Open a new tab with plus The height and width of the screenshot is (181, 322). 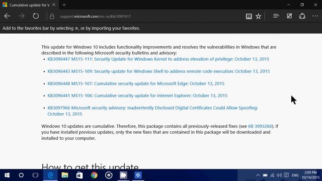64,5
